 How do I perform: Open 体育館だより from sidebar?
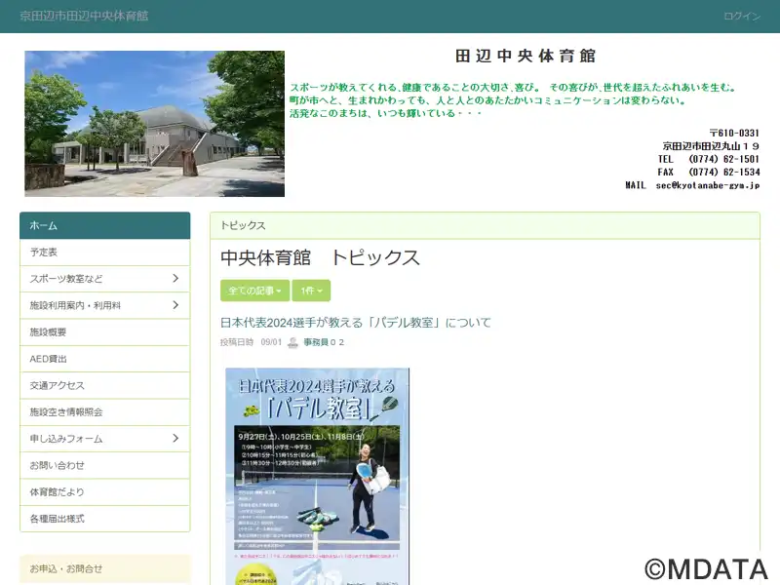pos(104,492)
